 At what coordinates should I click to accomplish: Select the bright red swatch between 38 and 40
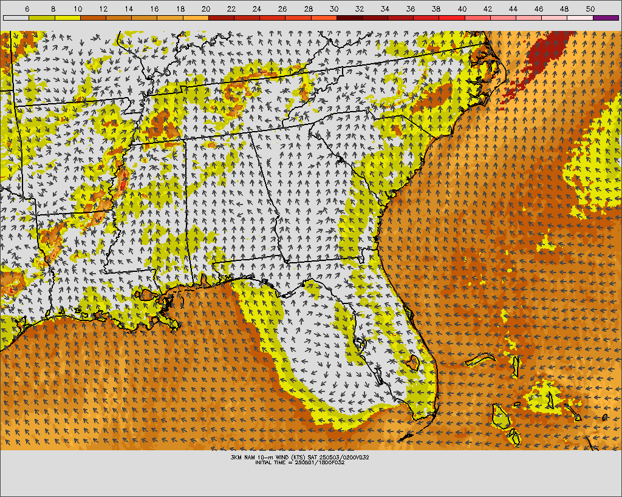pyautogui.click(x=452, y=18)
